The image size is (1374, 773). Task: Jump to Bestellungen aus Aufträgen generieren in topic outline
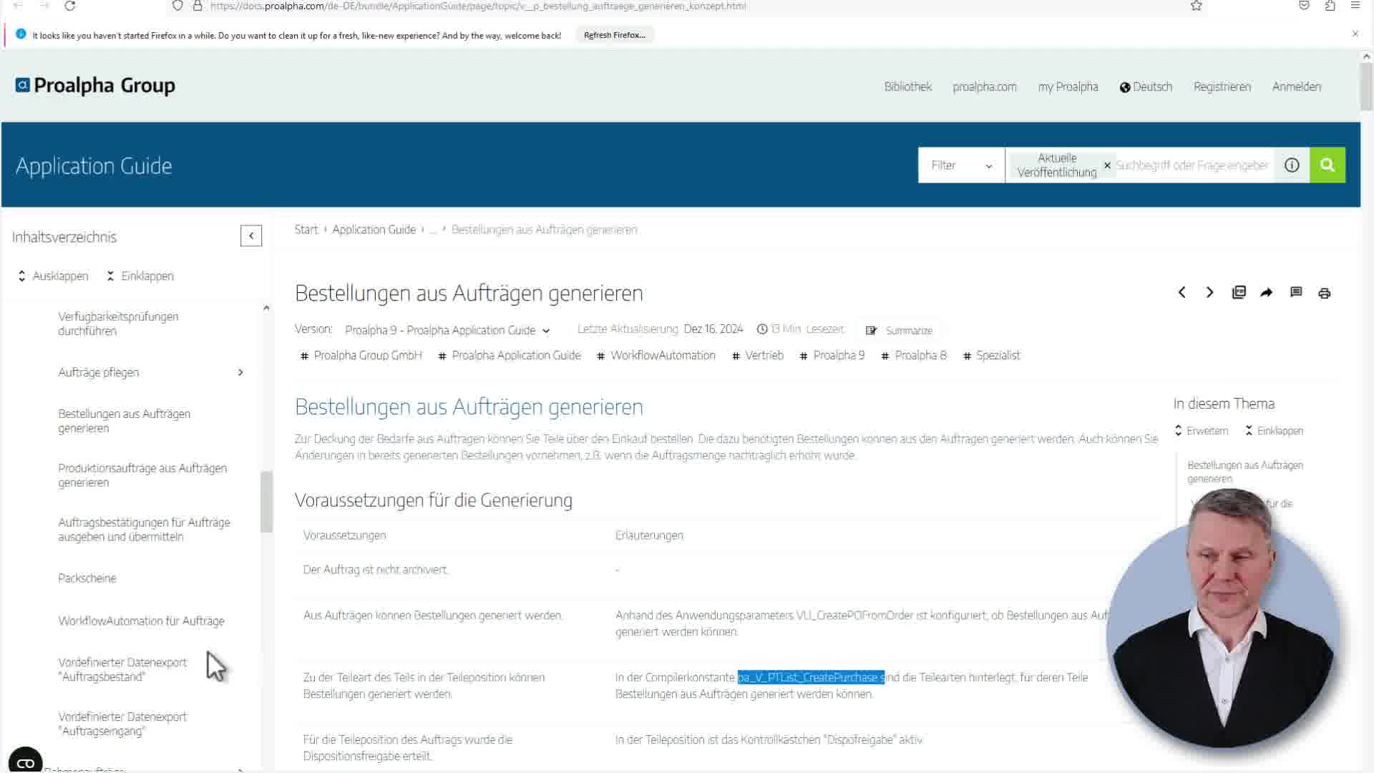pyautogui.click(x=1244, y=472)
